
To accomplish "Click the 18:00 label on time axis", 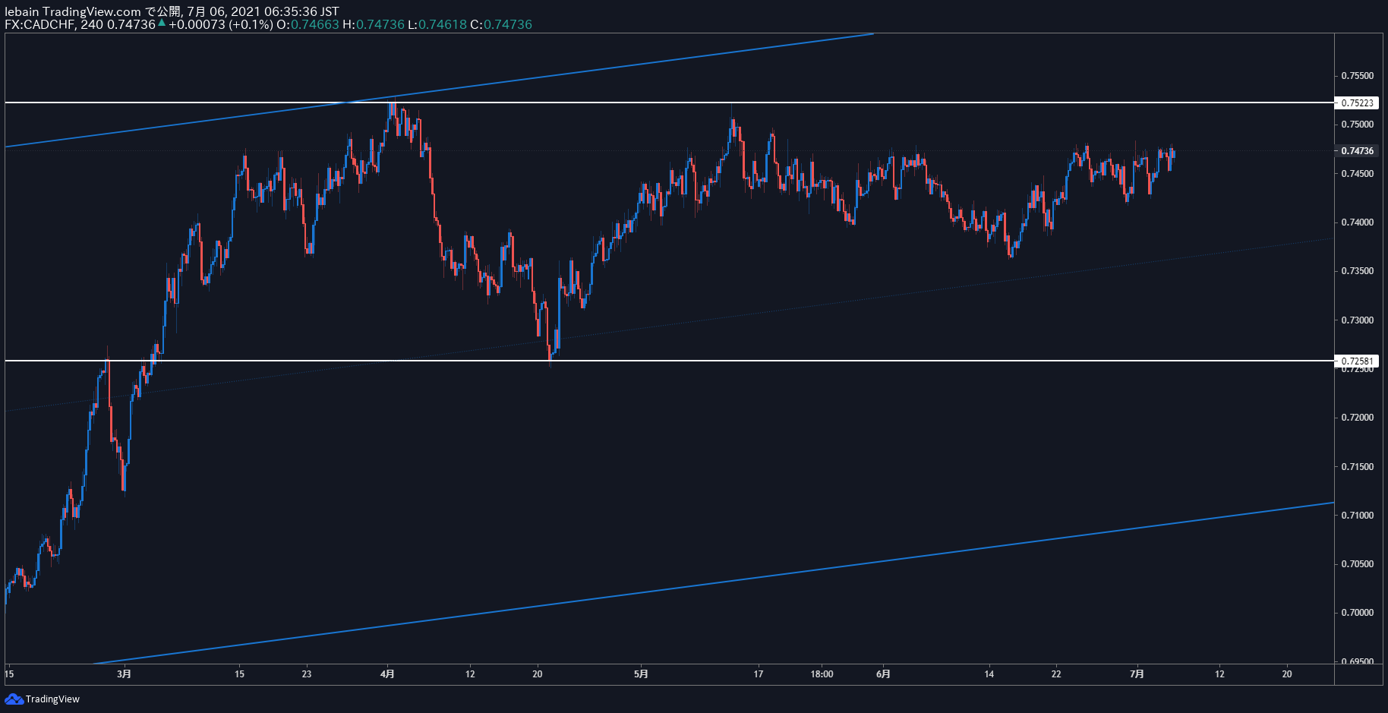I will pyautogui.click(x=822, y=674).
